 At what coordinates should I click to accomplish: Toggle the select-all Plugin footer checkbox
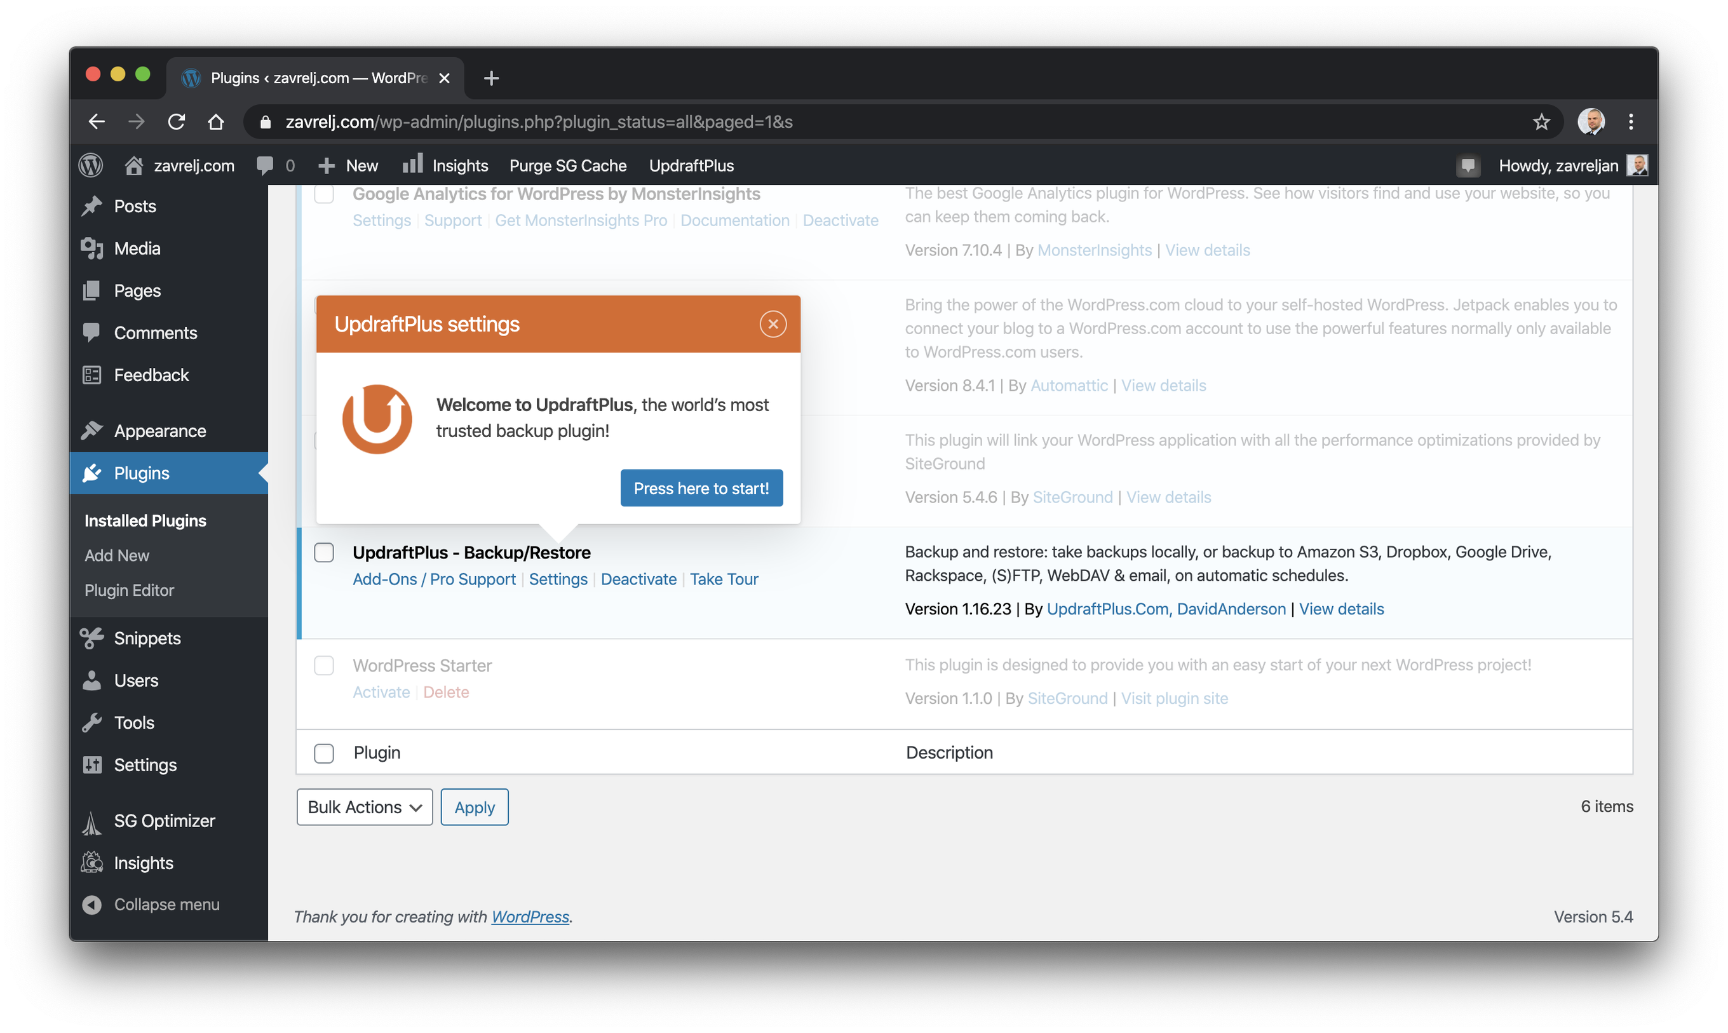(323, 754)
